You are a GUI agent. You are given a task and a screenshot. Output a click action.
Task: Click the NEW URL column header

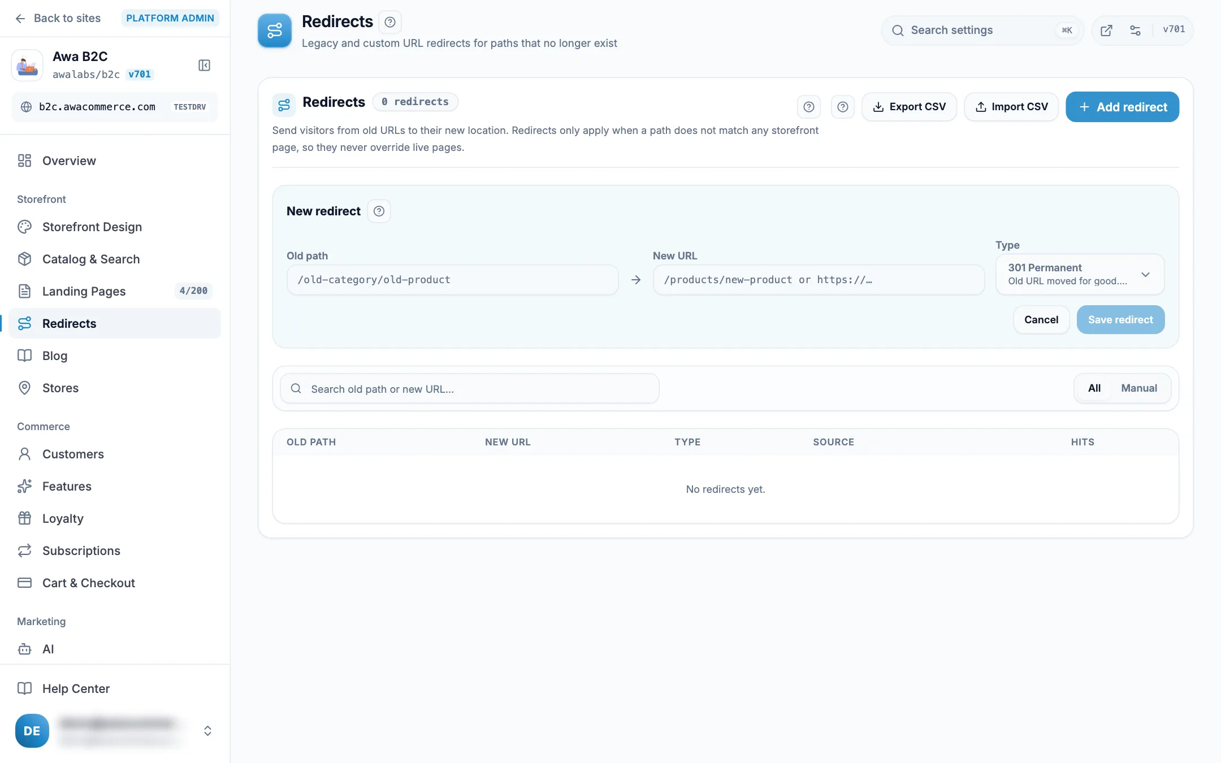click(508, 442)
